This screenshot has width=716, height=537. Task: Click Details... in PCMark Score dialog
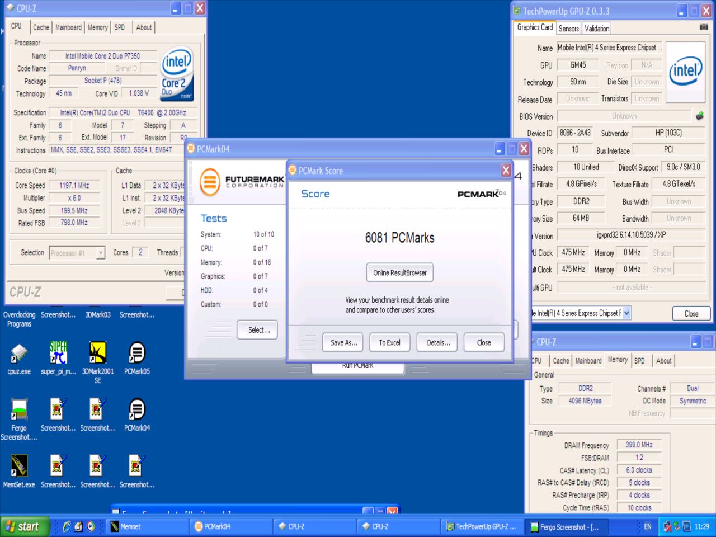click(438, 342)
